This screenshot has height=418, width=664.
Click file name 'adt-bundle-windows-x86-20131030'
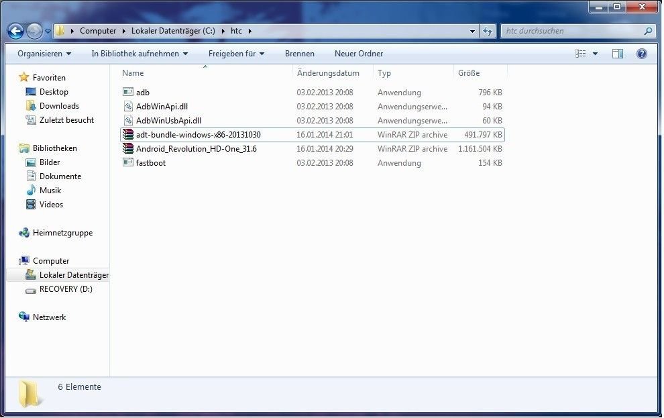198,135
